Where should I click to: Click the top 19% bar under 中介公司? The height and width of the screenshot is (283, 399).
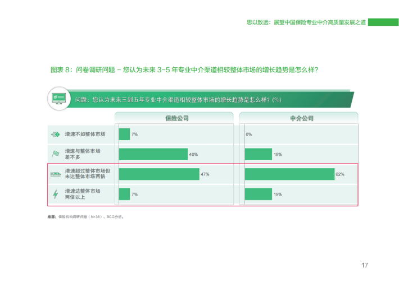[x=258, y=154]
